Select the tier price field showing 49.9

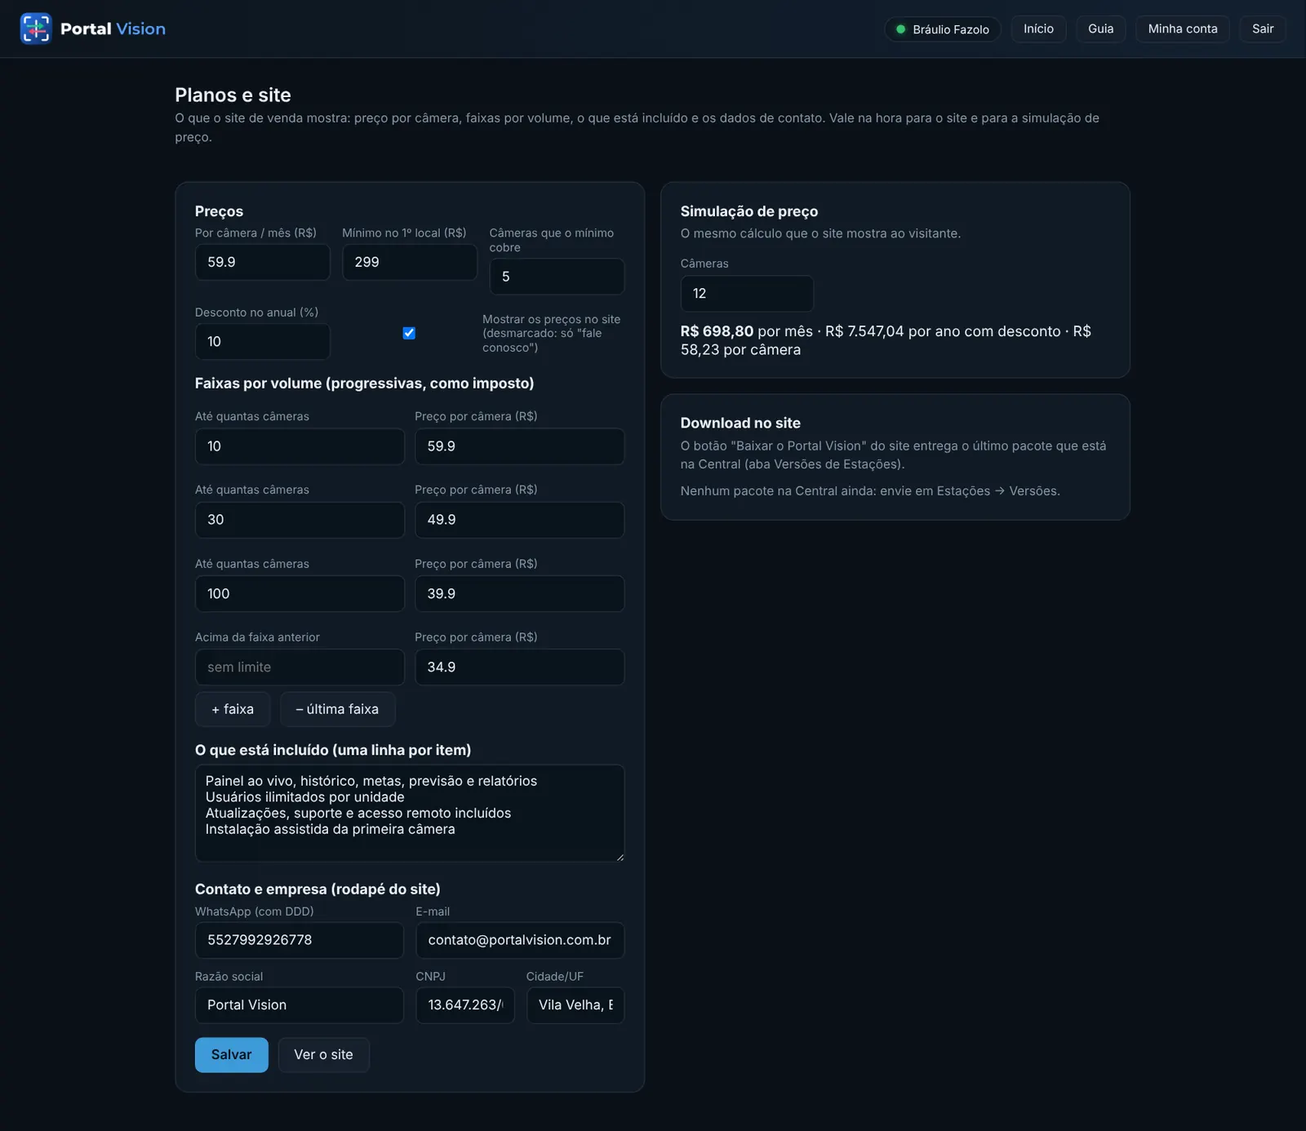tap(520, 520)
